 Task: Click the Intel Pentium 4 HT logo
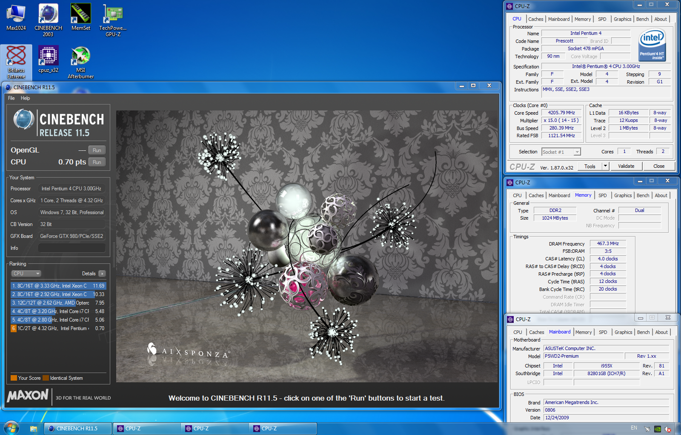[652, 45]
